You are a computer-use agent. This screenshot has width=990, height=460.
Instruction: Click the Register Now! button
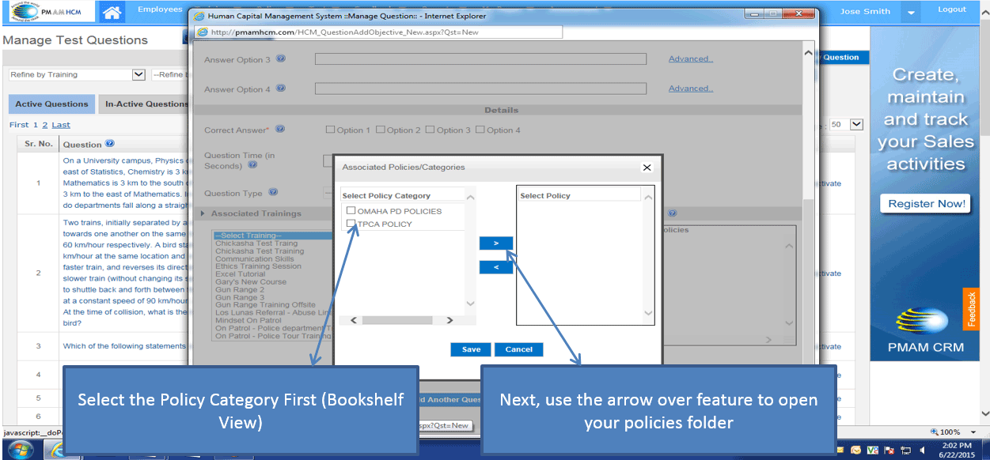(x=925, y=204)
